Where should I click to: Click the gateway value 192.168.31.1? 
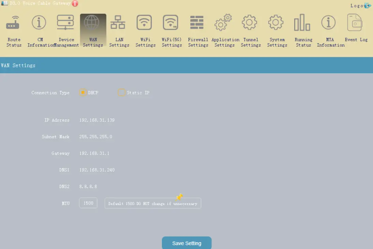click(x=94, y=153)
